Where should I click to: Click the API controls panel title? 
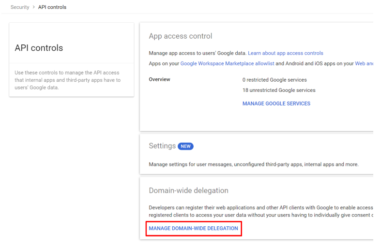point(39,48)
